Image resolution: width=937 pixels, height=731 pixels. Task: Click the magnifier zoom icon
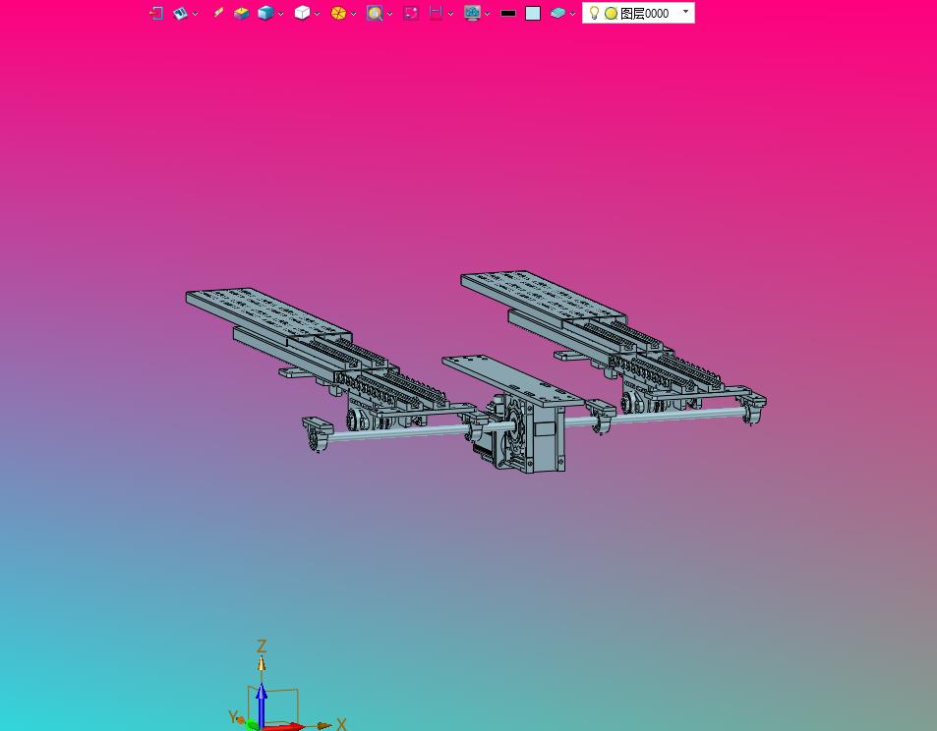point(375,13)
